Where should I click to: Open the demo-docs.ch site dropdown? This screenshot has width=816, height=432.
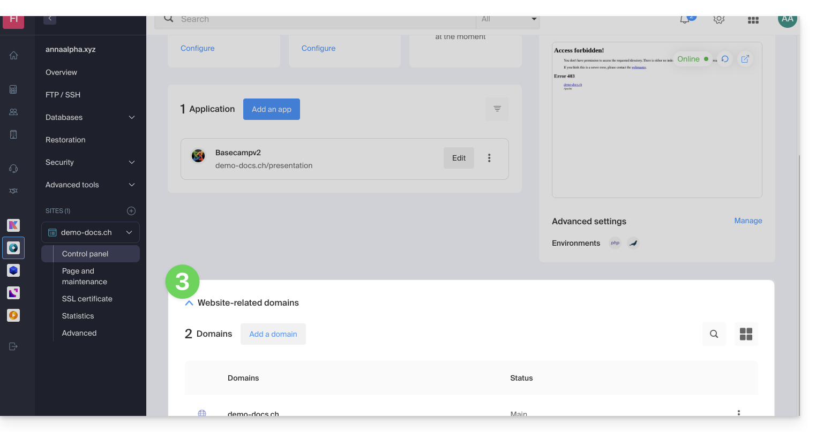[129, 232]
